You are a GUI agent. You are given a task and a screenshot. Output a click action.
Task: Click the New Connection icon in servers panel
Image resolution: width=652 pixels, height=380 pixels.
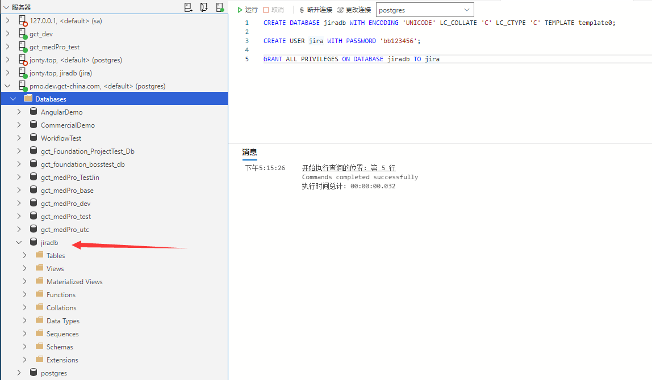pos(189,7)
